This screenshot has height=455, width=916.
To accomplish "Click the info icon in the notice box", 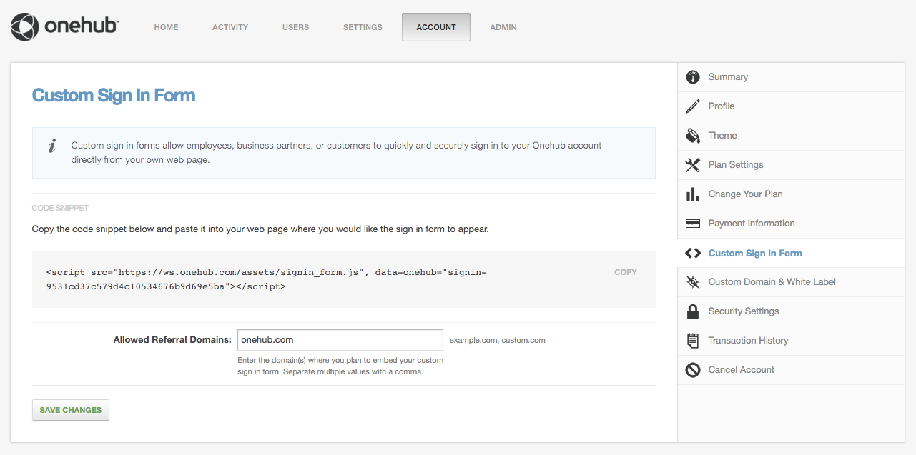I will click(x=51, y=146).
